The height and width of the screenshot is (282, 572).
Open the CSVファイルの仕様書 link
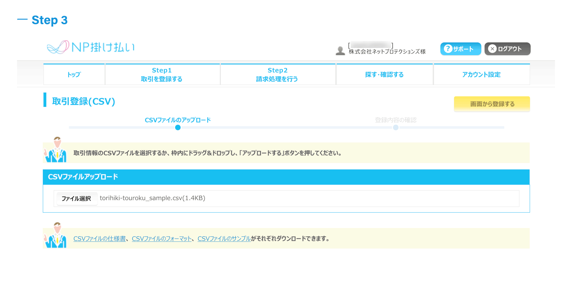99,239
